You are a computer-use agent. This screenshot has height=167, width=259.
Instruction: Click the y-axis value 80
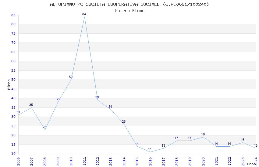[13, 24]
